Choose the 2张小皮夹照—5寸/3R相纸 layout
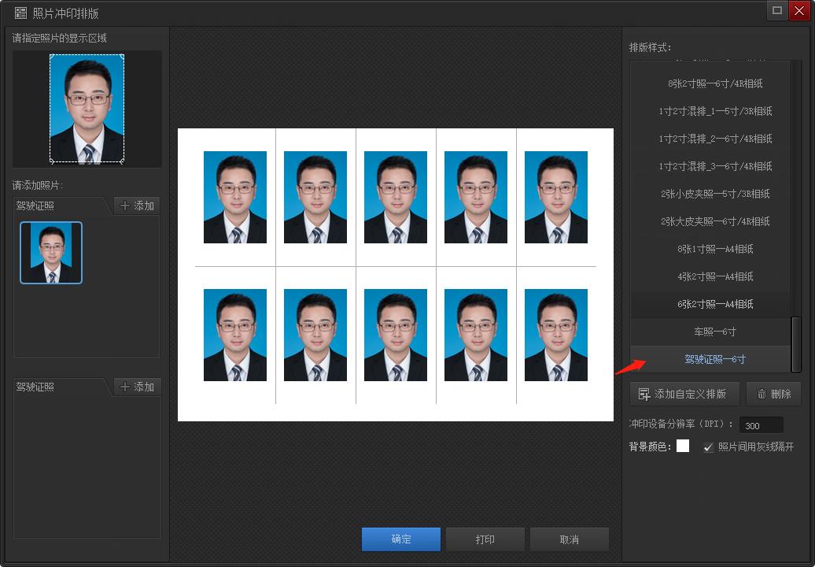Image resolution: width=815 pixels, height=567 pixels. [714, 194]
